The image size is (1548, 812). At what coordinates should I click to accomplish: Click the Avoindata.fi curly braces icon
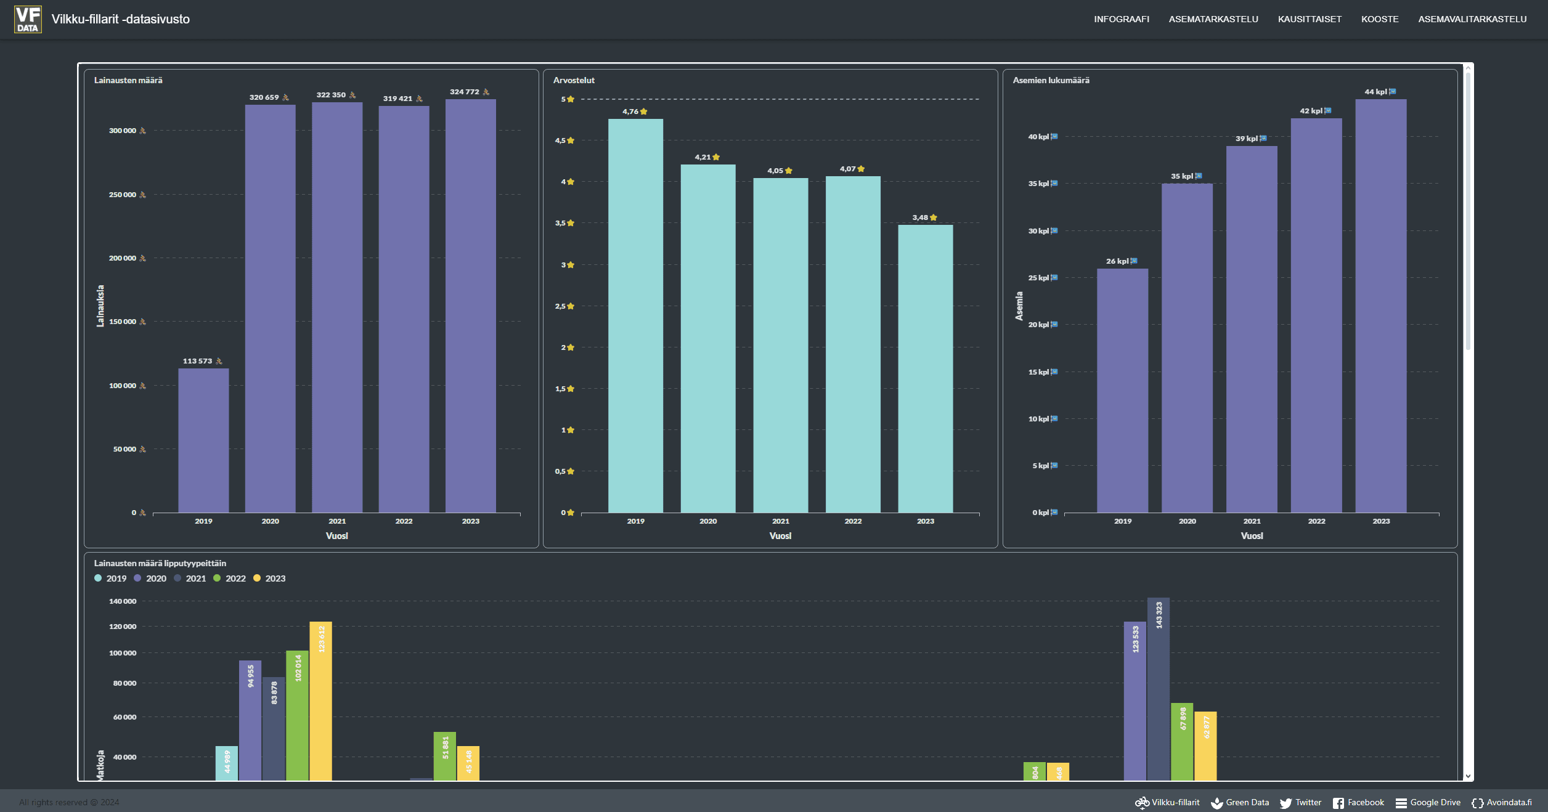point(1477,803)
